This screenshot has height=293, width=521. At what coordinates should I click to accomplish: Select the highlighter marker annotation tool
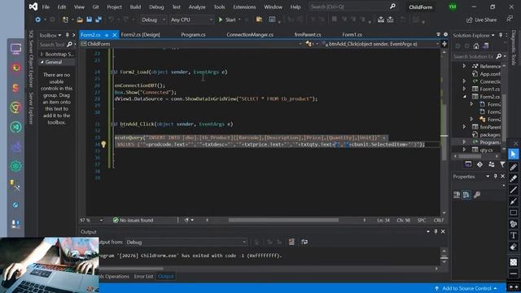coord(514,178)
